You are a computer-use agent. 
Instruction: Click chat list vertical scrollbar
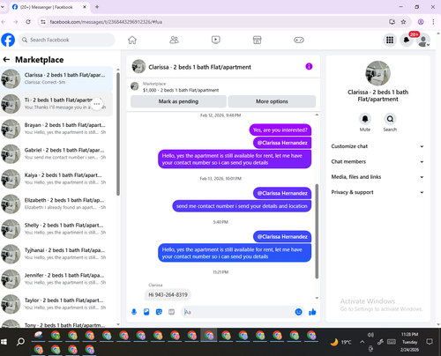coord(118,134)
